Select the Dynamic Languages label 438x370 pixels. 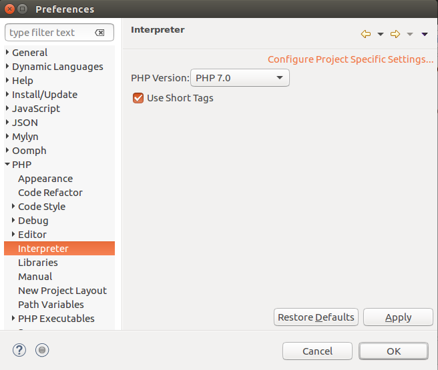tap(57, 67)
